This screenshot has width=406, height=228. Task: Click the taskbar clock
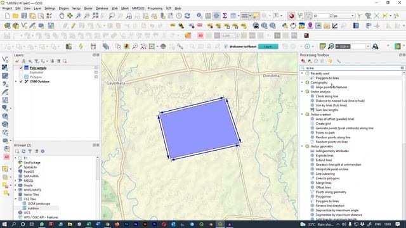388,224
